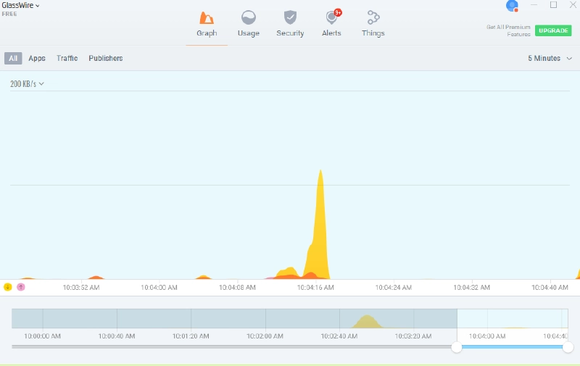580x366 pixels.
Task: Click the blue account profile icon
Action: [512, 6]
